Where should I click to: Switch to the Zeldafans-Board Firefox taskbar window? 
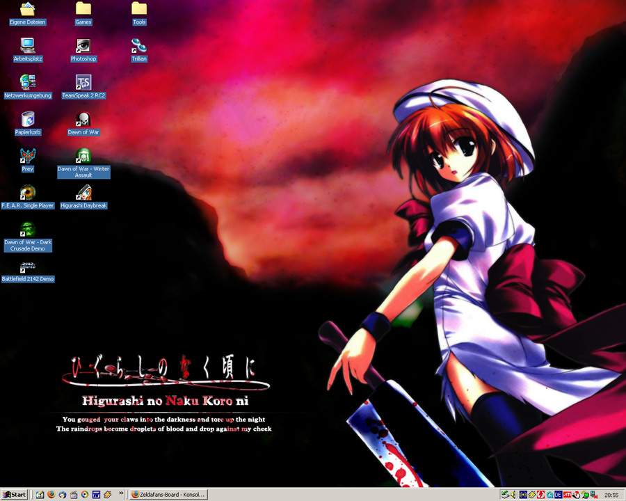(x=168, y=495)
